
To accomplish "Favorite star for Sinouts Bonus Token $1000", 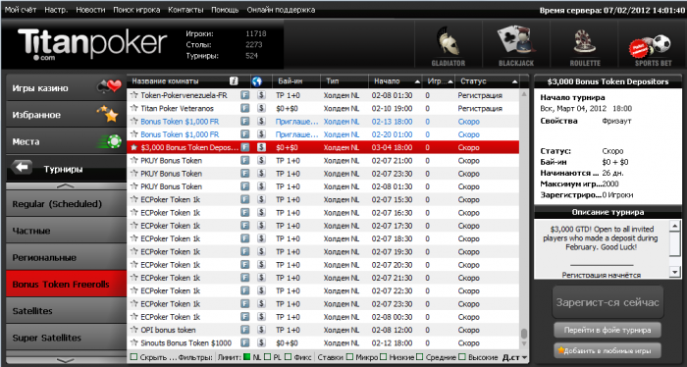I will [134, 342].
